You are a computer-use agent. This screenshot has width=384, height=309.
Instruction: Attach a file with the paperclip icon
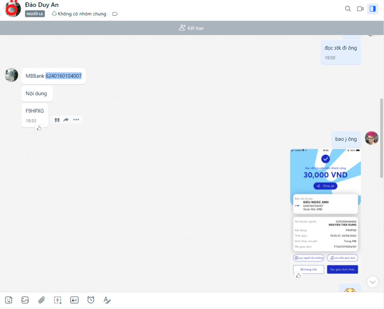(41, 300)
